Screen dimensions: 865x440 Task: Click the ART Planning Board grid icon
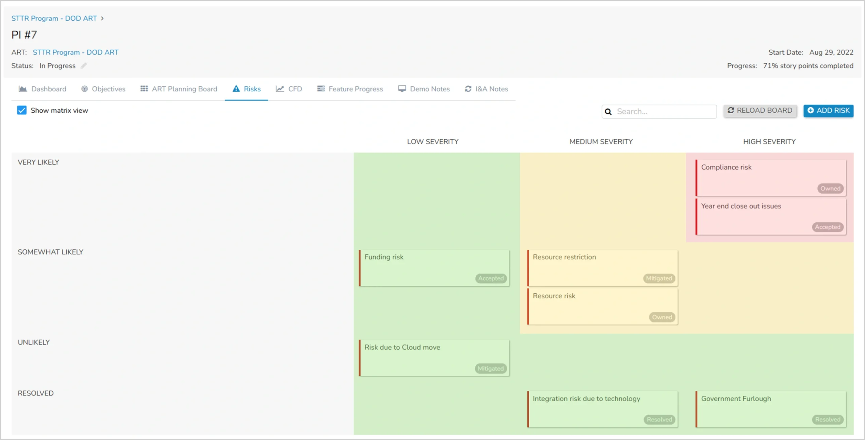pyautogui.click(x=144, y=89)
